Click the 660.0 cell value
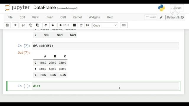 coord(62,69)
